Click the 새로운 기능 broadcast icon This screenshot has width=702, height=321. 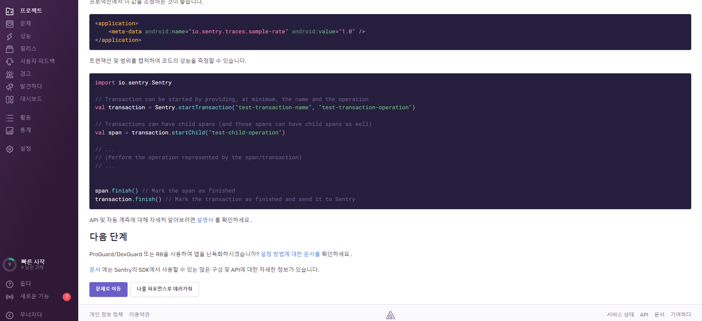point(10,297)
